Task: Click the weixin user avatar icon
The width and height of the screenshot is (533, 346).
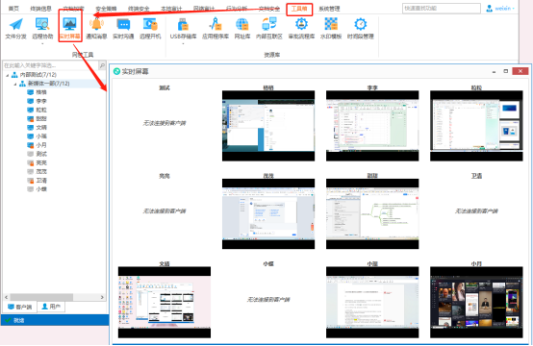Action: (489, 8)
